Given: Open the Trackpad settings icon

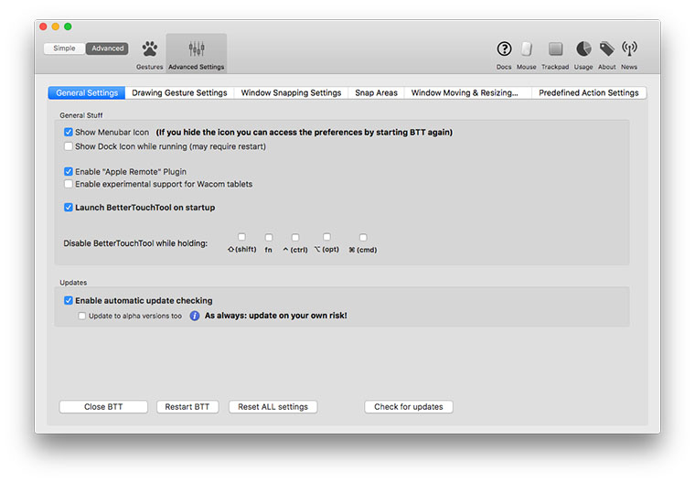Looking at the screenshot, I should (555, 48).
